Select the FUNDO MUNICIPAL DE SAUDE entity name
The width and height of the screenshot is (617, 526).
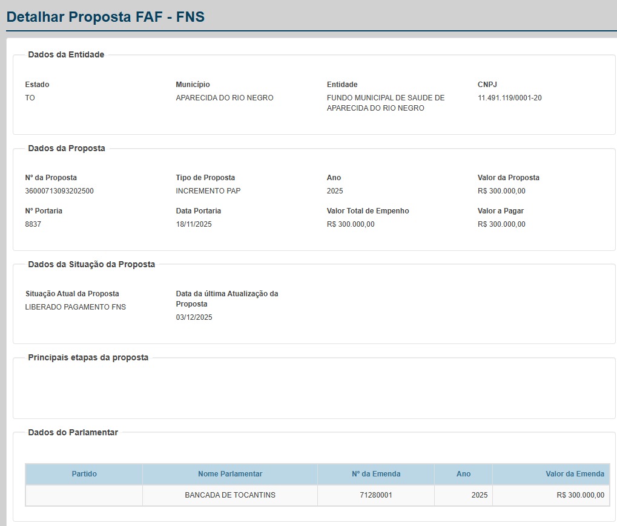386,98
